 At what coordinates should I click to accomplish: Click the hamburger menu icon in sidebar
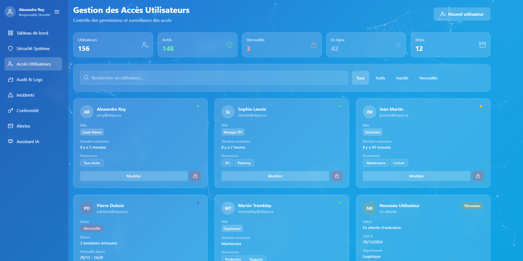[57, 12]
